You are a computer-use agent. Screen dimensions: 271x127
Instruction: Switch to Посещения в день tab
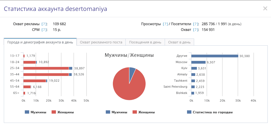pos(145,42)
